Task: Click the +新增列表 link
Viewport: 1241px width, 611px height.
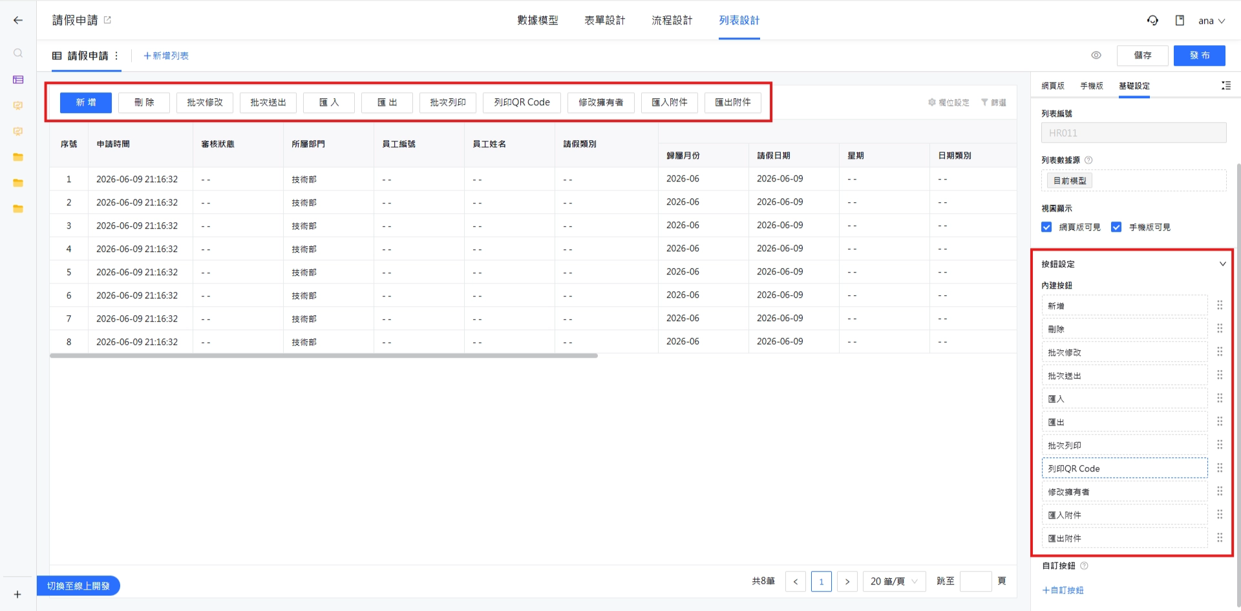Action: tap(166, 56)
